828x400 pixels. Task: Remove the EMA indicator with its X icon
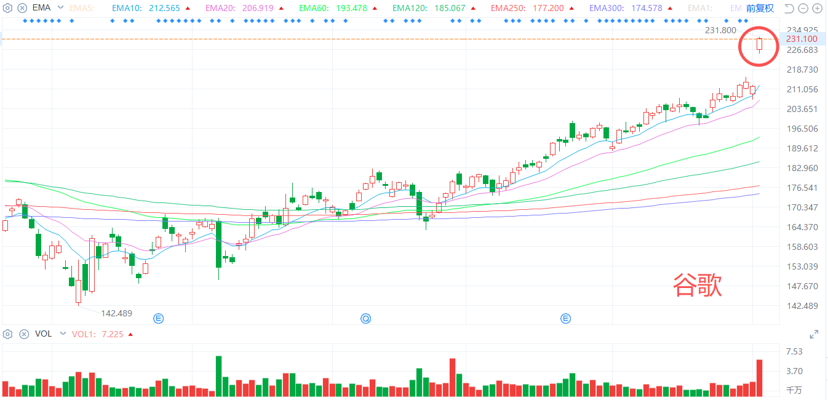pos(23,8)
